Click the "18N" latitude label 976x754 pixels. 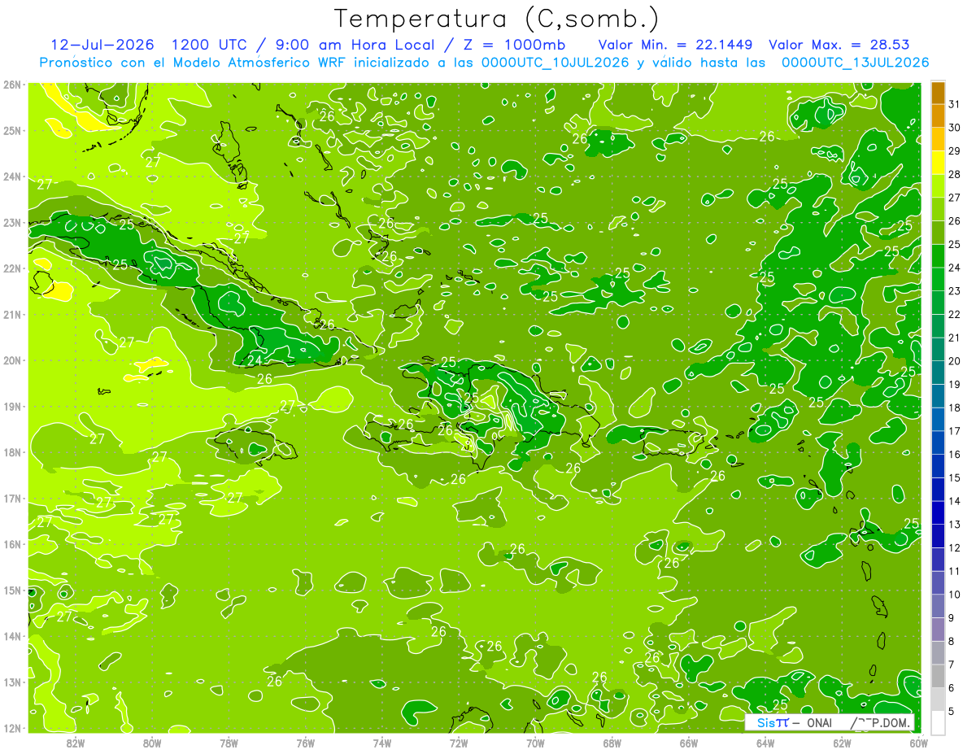pos(11,452)
